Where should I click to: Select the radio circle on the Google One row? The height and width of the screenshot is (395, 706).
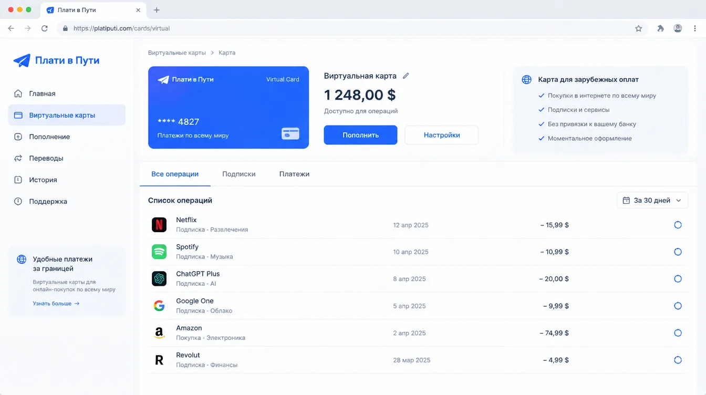(678, 306)
